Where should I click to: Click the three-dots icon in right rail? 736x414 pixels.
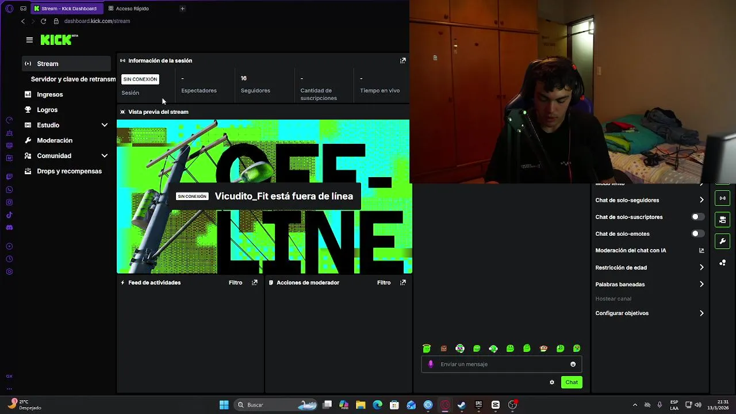coord(723,263)
